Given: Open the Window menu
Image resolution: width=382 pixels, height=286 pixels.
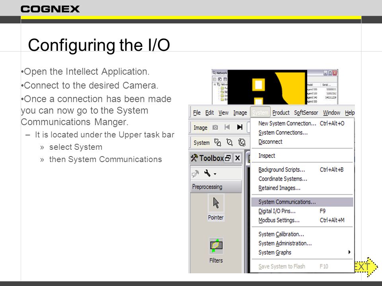Looking at the screenshot, I should point(331,113).
